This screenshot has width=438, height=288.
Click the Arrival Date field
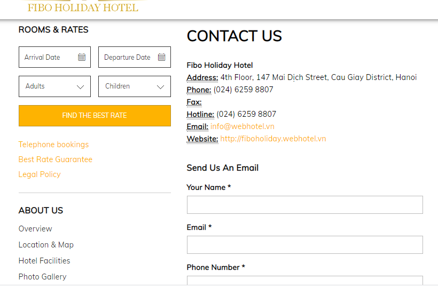[x=48, y=57]
